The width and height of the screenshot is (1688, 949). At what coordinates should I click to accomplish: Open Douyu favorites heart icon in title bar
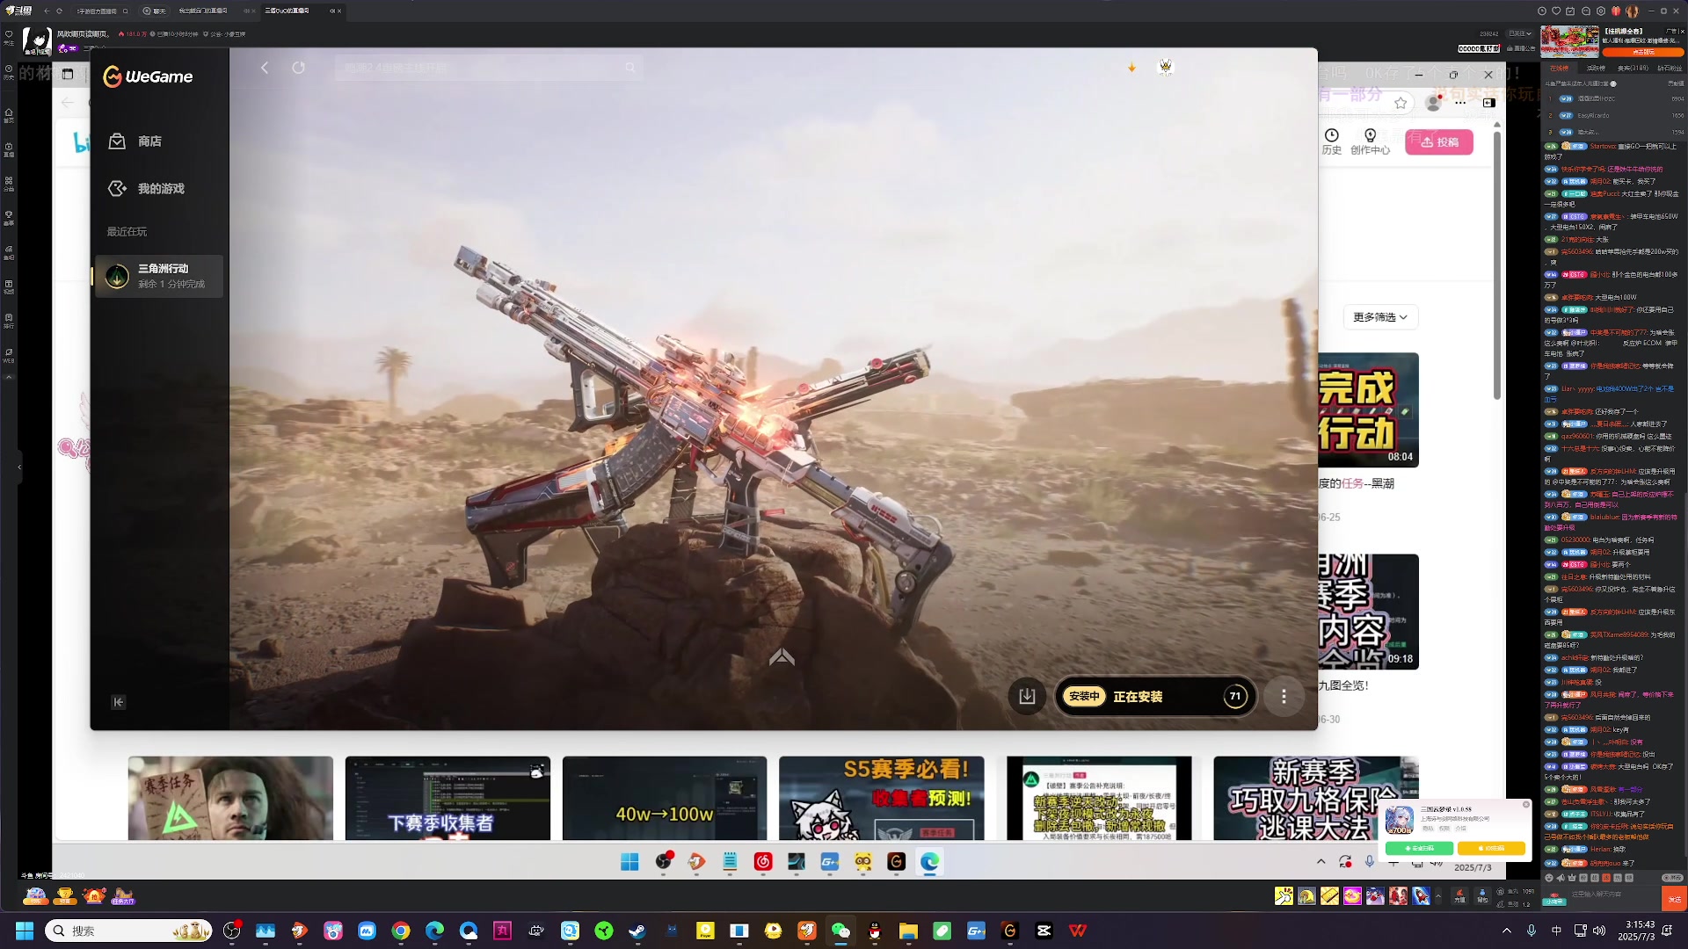1556,11
